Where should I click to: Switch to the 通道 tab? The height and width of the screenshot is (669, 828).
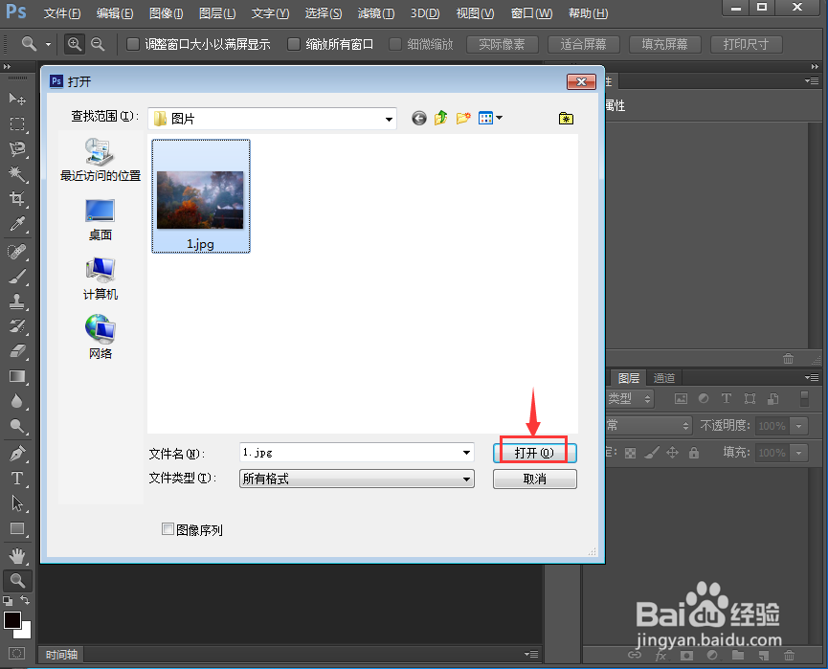(663, 378)
